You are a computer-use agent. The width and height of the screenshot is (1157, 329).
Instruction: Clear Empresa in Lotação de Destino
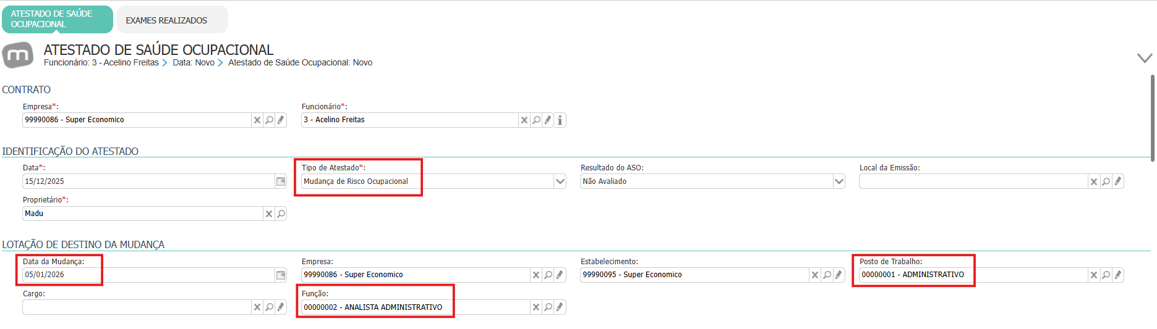[x=536, y=275]
